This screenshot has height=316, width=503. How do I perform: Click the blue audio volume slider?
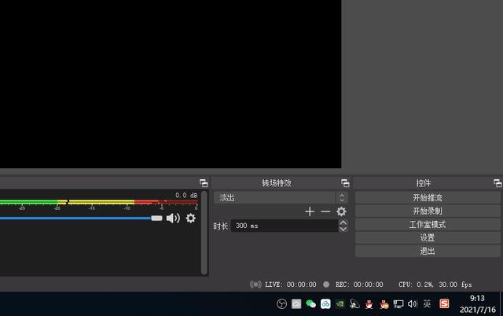coord(79,219)
